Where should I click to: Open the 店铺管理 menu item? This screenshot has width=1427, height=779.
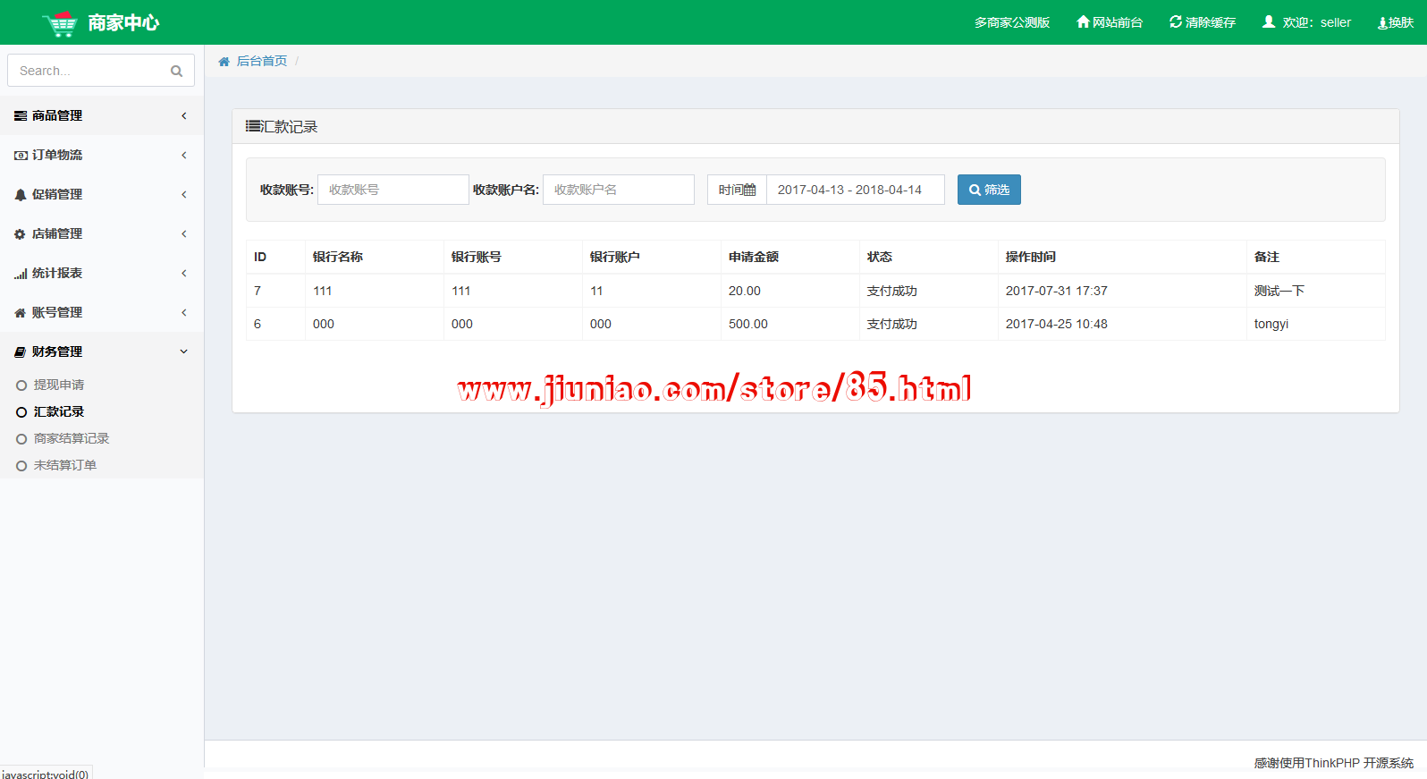(x=57, y=233)
